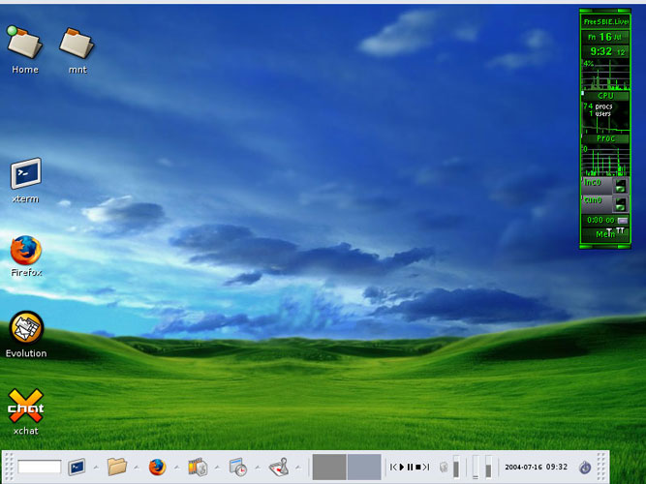Click the power logout button in panel
646x484 pixels.
click(585, 468)
